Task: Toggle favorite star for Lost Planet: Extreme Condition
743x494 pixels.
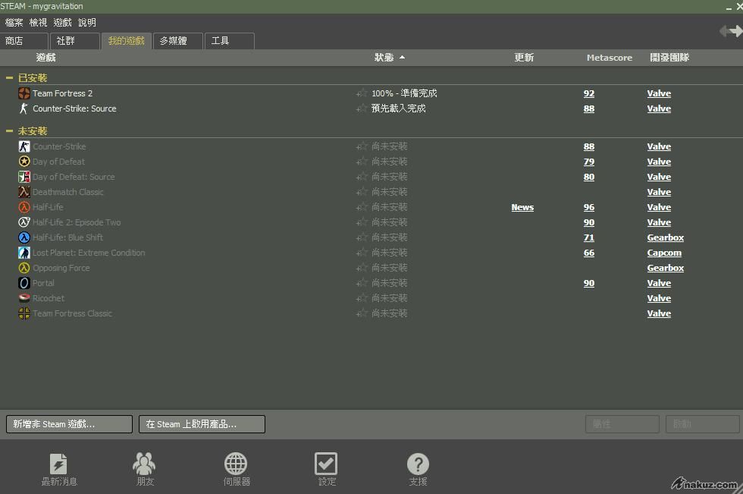Action: coord(362,253)
